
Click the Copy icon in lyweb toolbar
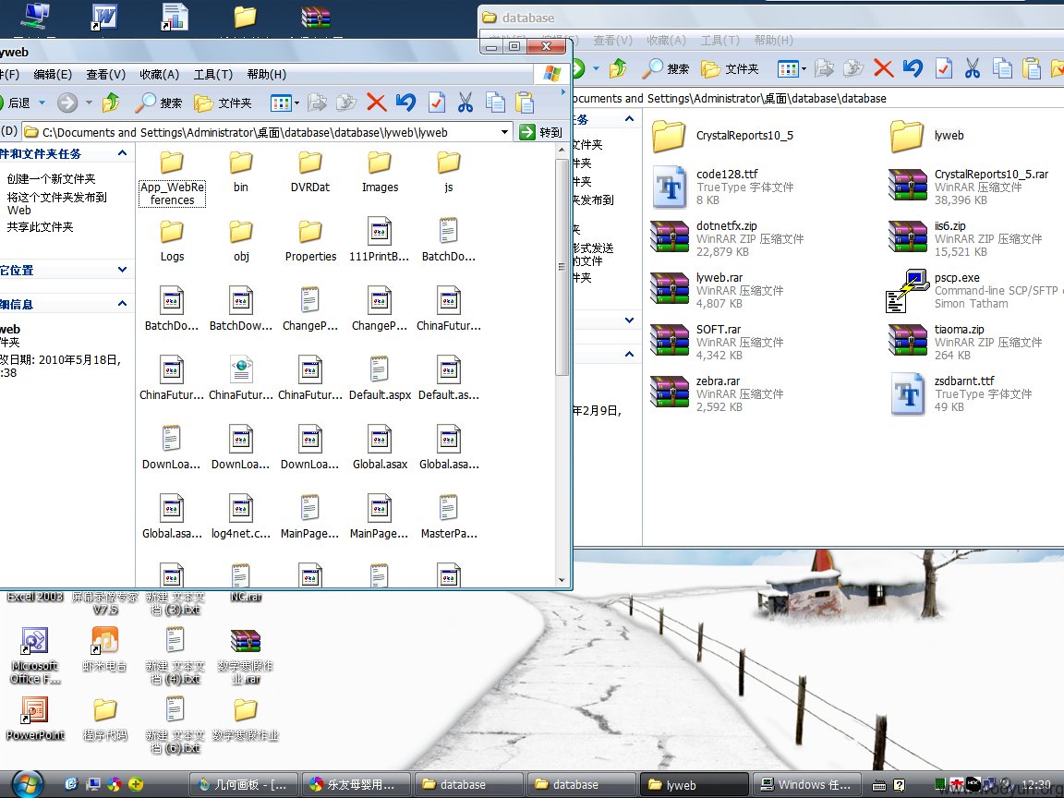pyautogui.click(x=495, y=103)
